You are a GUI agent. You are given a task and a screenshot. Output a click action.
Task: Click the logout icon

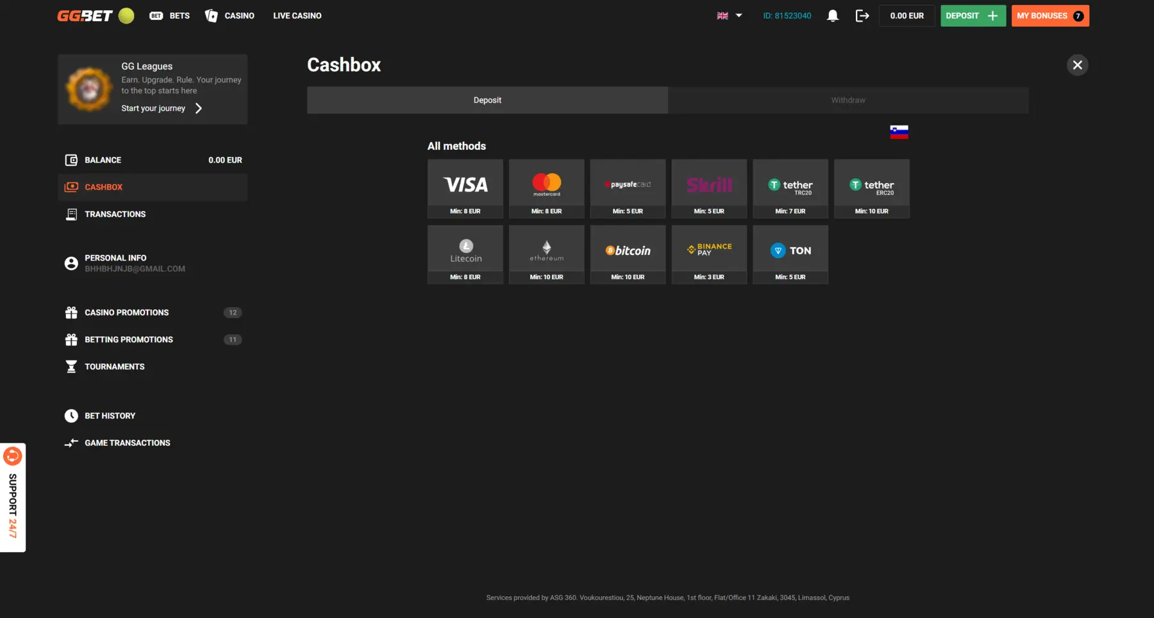pos(862,16)
